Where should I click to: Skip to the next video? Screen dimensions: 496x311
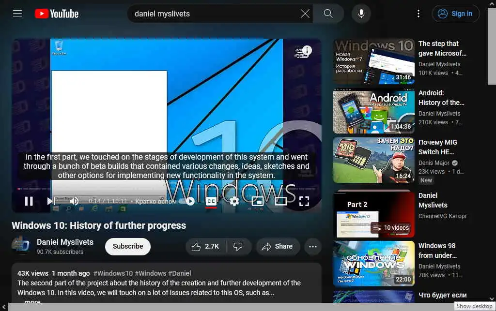[x=51, y=201]
